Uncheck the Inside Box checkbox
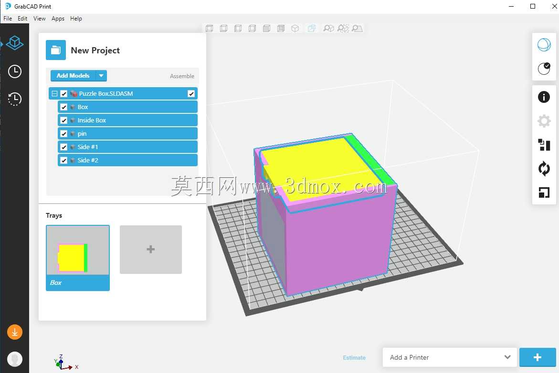Image resolution: width=559 pixels, height=373 pixels. tap(64, 121)
